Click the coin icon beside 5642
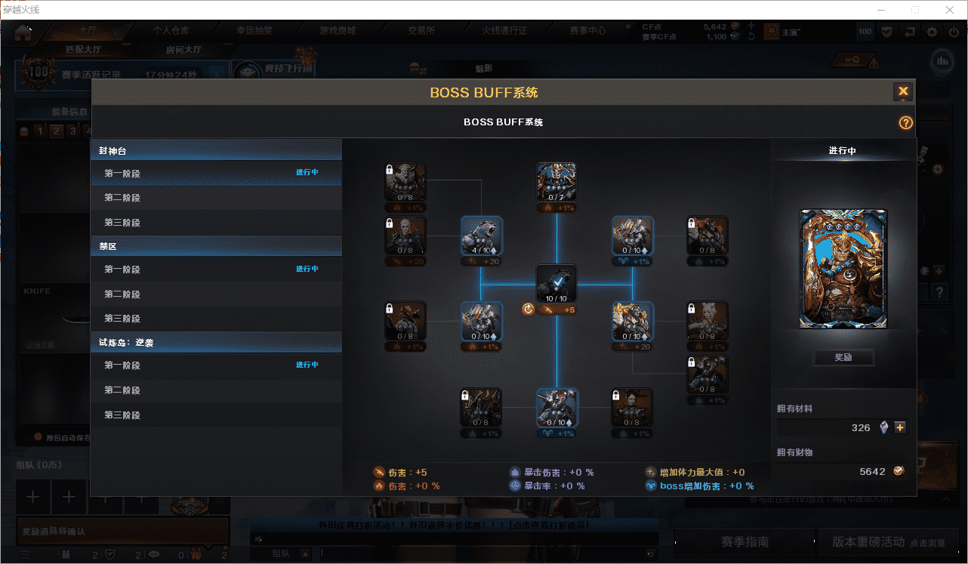This screenshot has width=968, height=564. (x=899, y=471)
